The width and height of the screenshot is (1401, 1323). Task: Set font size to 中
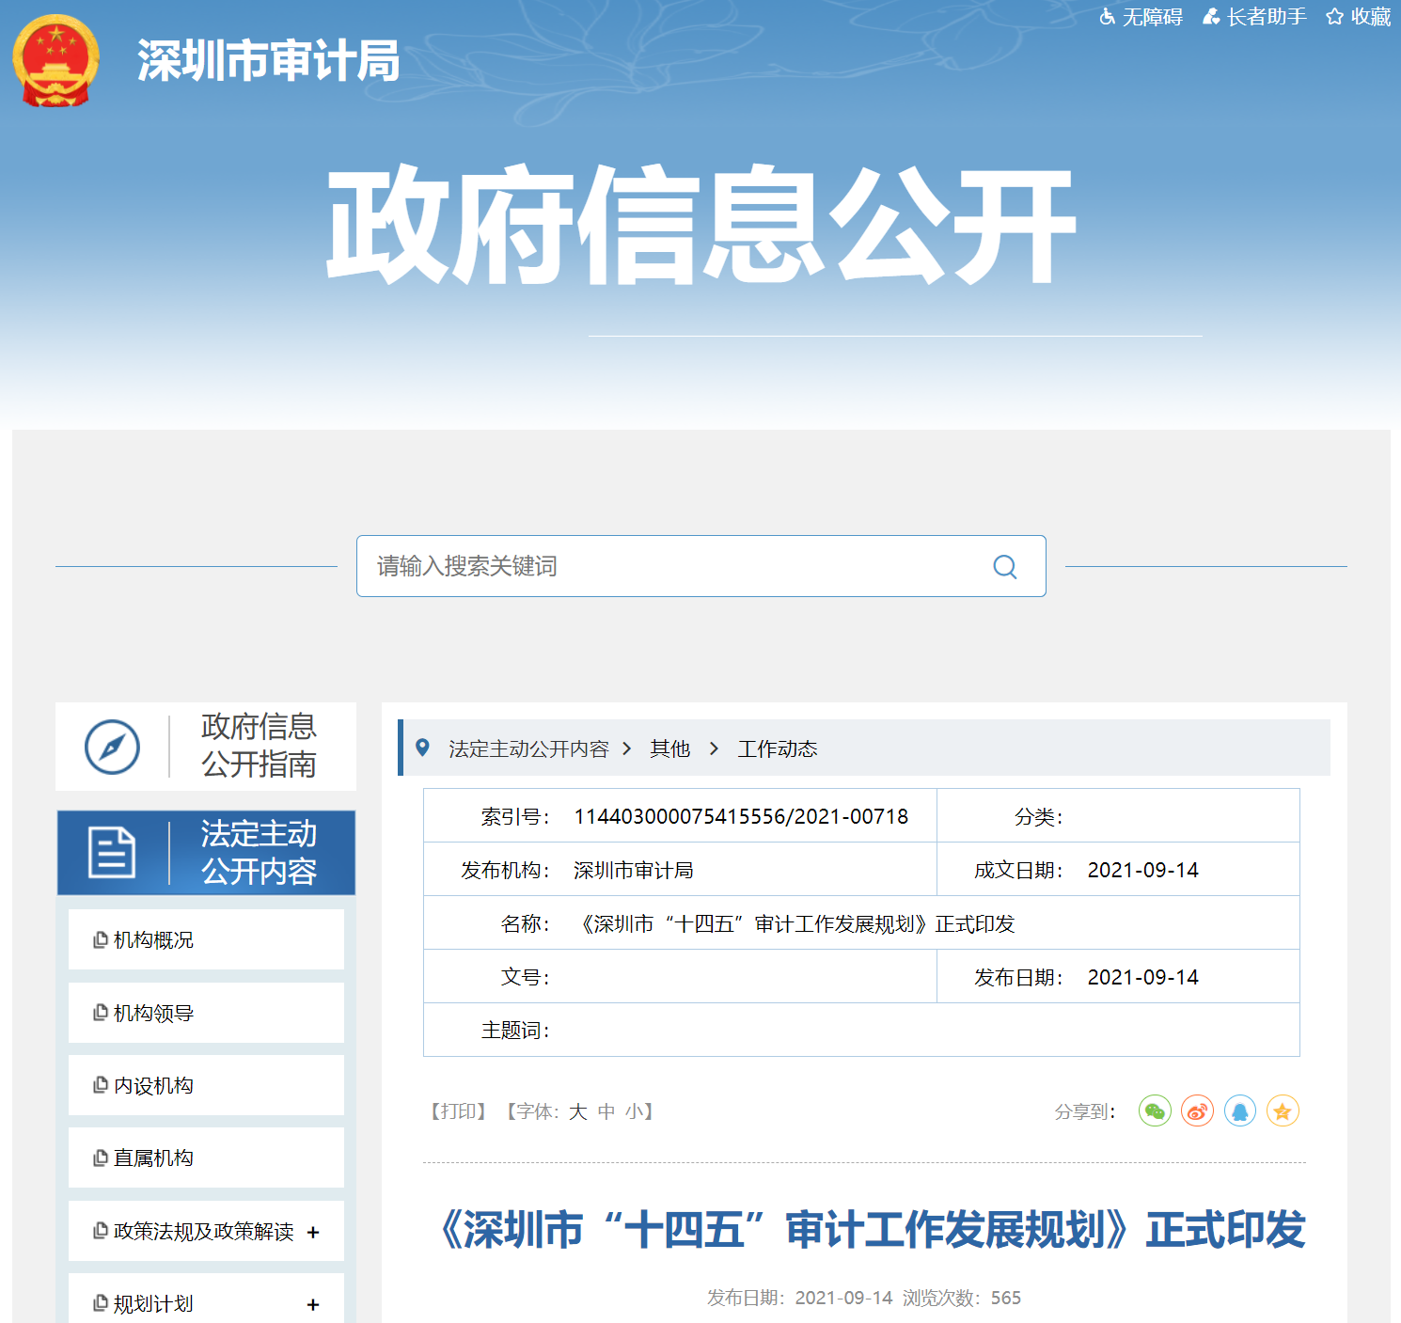click(x=606, y=1111)
